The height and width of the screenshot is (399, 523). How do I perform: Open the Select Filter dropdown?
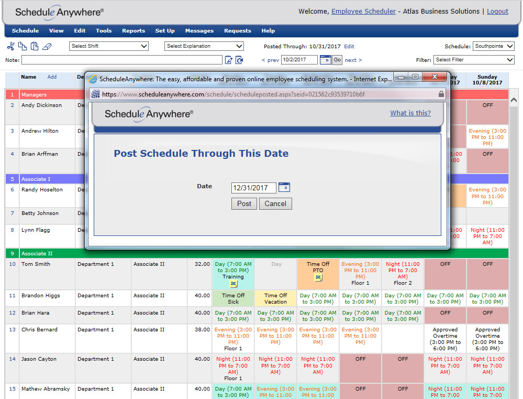(x=474, y=60)
